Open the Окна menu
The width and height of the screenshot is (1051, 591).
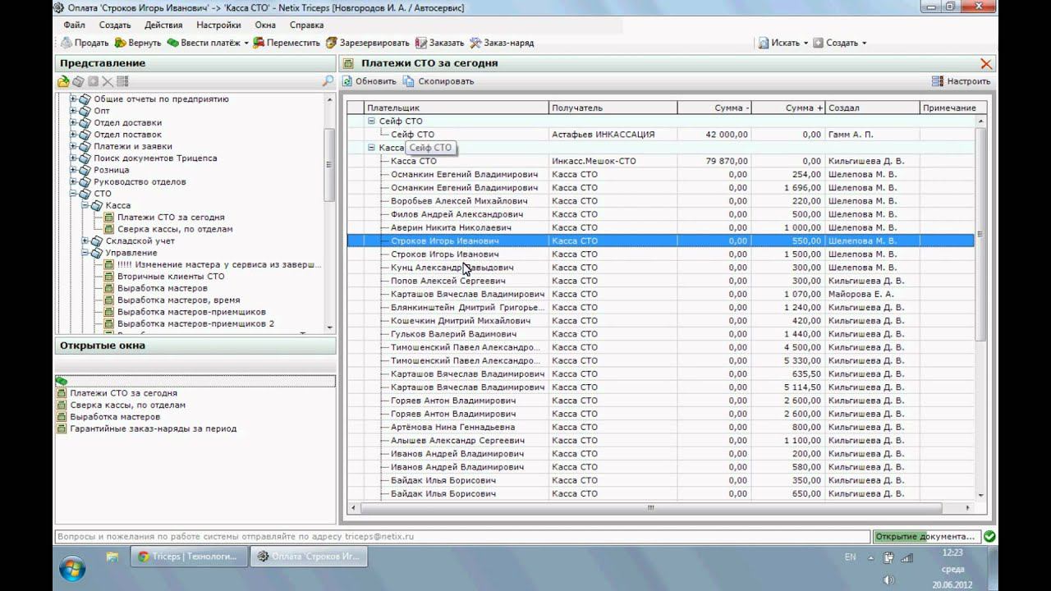coord(265,25)
